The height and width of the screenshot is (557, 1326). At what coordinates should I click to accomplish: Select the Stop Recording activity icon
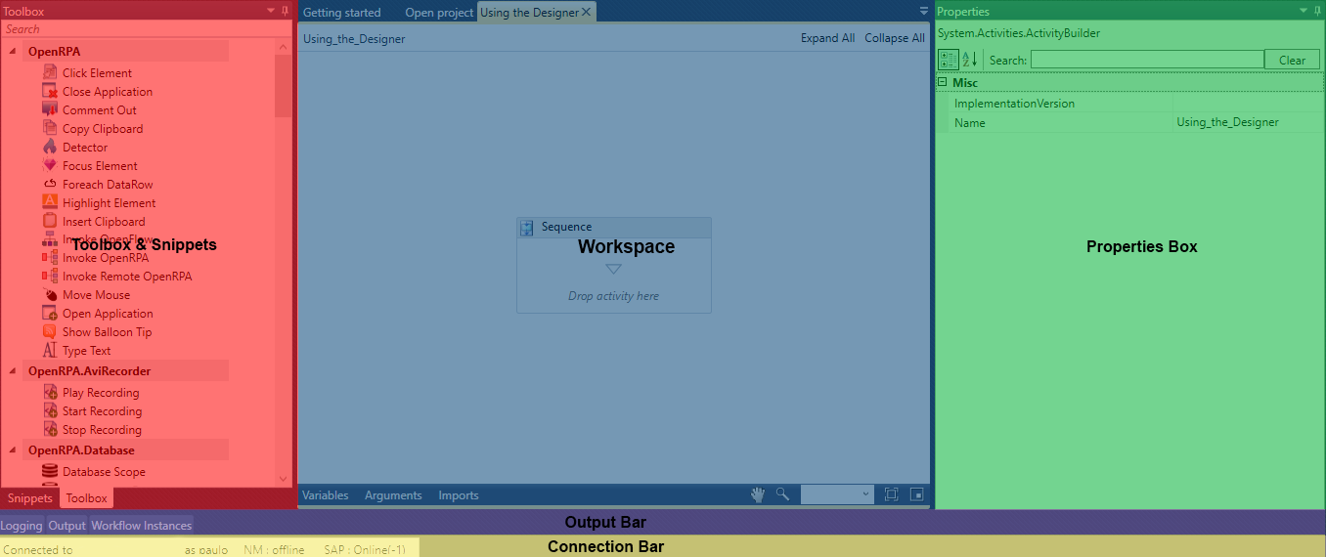coord(50,430)
